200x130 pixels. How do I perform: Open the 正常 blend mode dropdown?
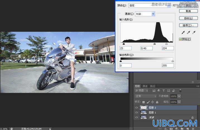tap(146, 96)
